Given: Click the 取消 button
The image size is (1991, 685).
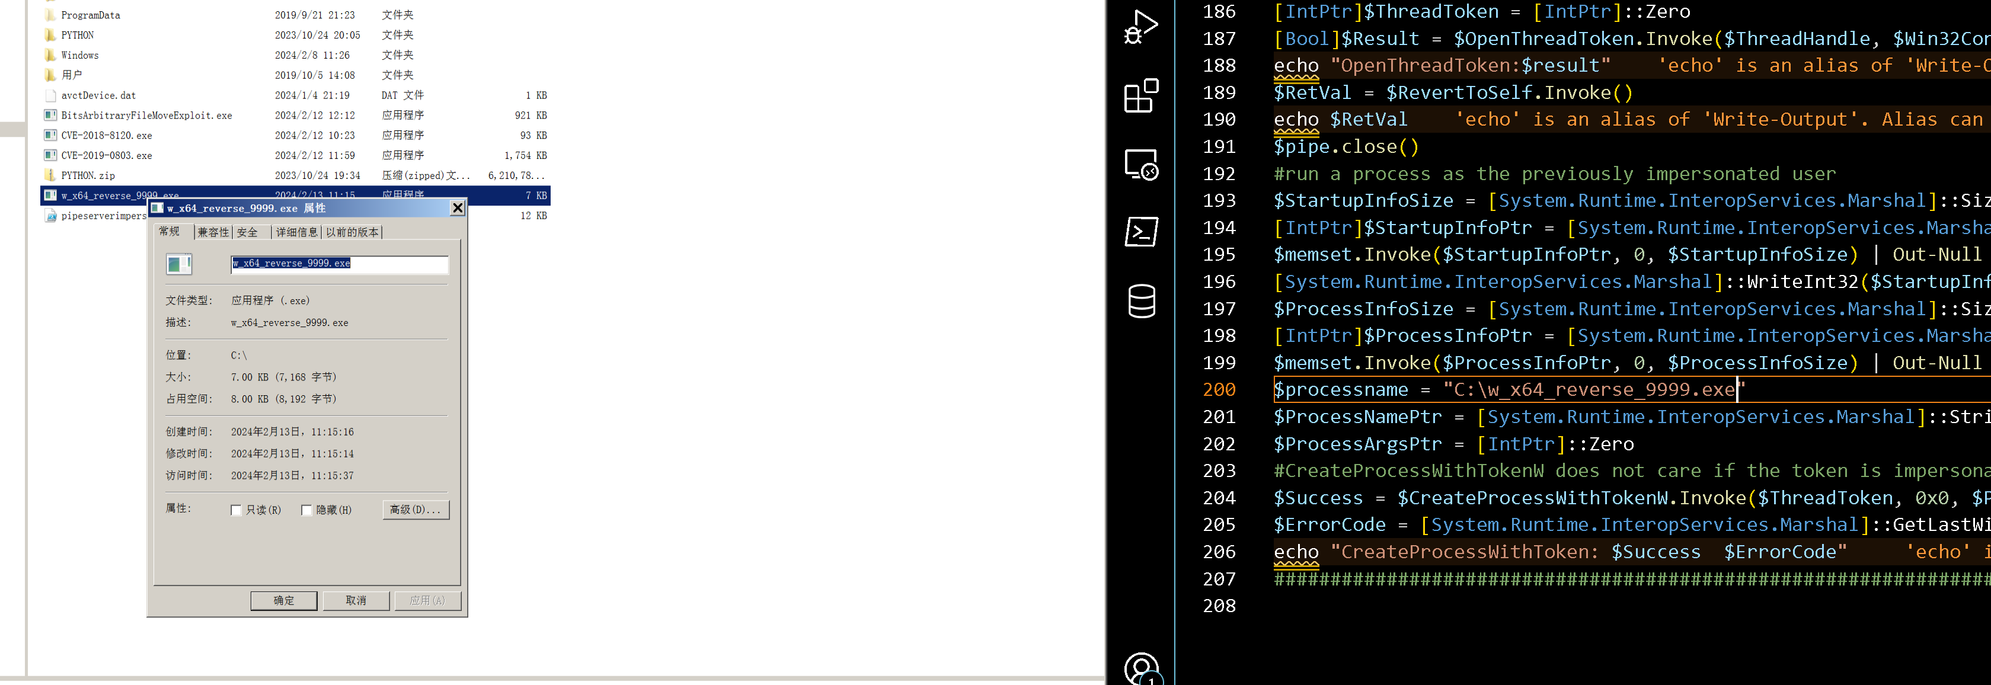Looking at the screenshot, I should pyautogui.click(x=356, y=600).
